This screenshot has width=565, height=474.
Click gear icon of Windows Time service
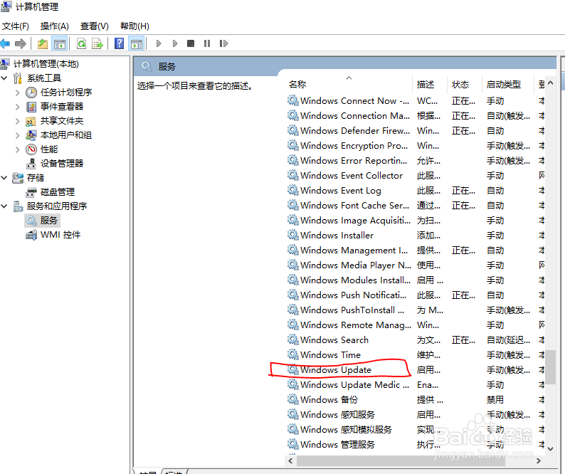[x=293, y=354]
